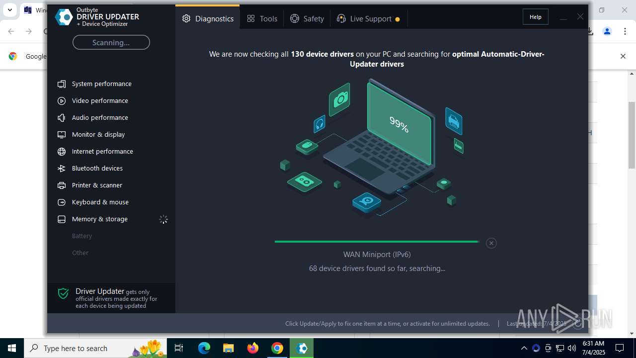Open the Live Support tab
This screenshot has height=358, width=636.
pyautogui.click(x=368, y=18)
